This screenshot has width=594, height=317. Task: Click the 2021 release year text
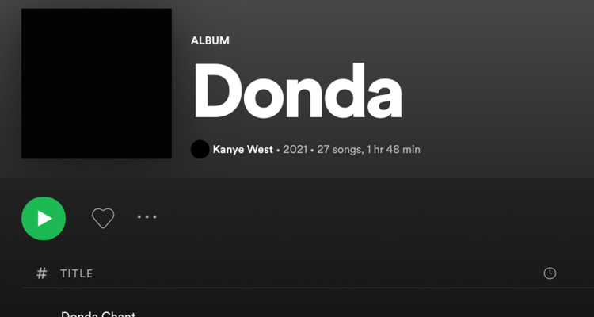coord(295,150)
